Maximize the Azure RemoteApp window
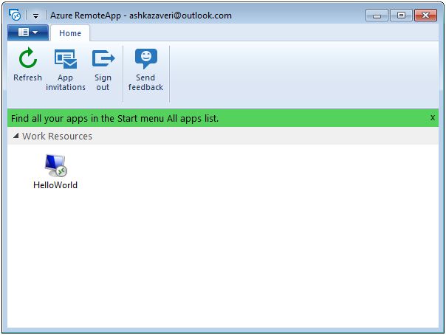 point(401,15)
